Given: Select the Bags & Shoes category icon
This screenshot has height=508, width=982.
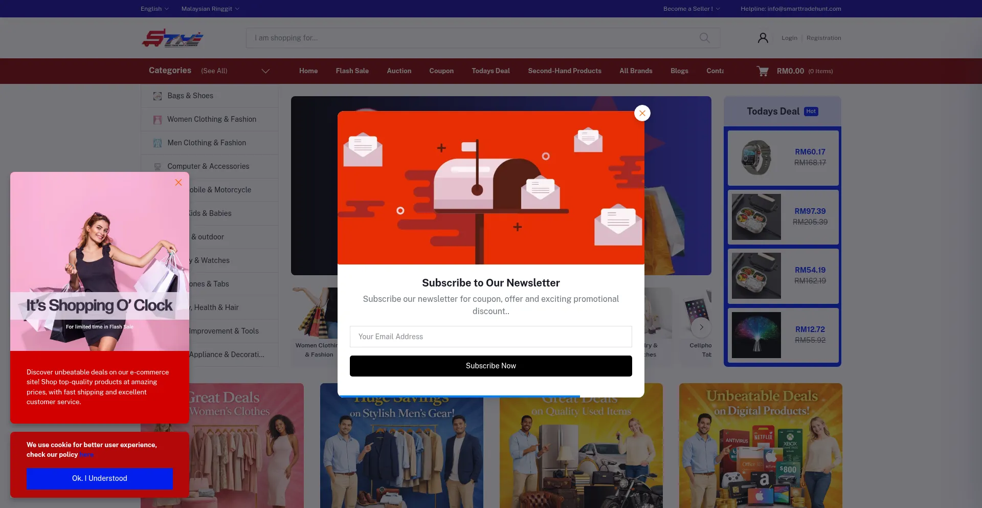Looking at the screenshot, I should pos(158,96).
